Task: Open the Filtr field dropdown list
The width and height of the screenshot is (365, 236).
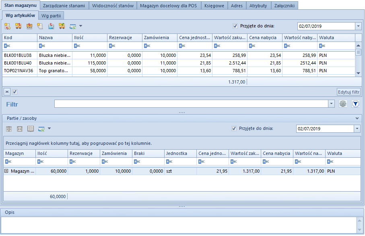Action: click(x=331, y=104)
